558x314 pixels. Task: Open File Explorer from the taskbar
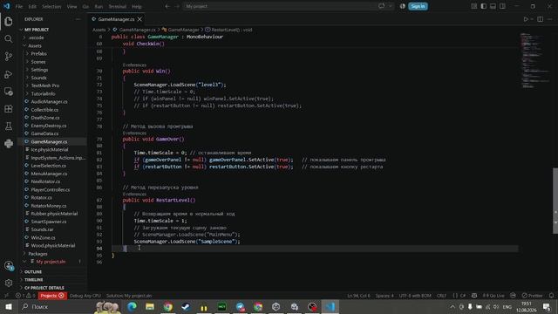[149, 306]
